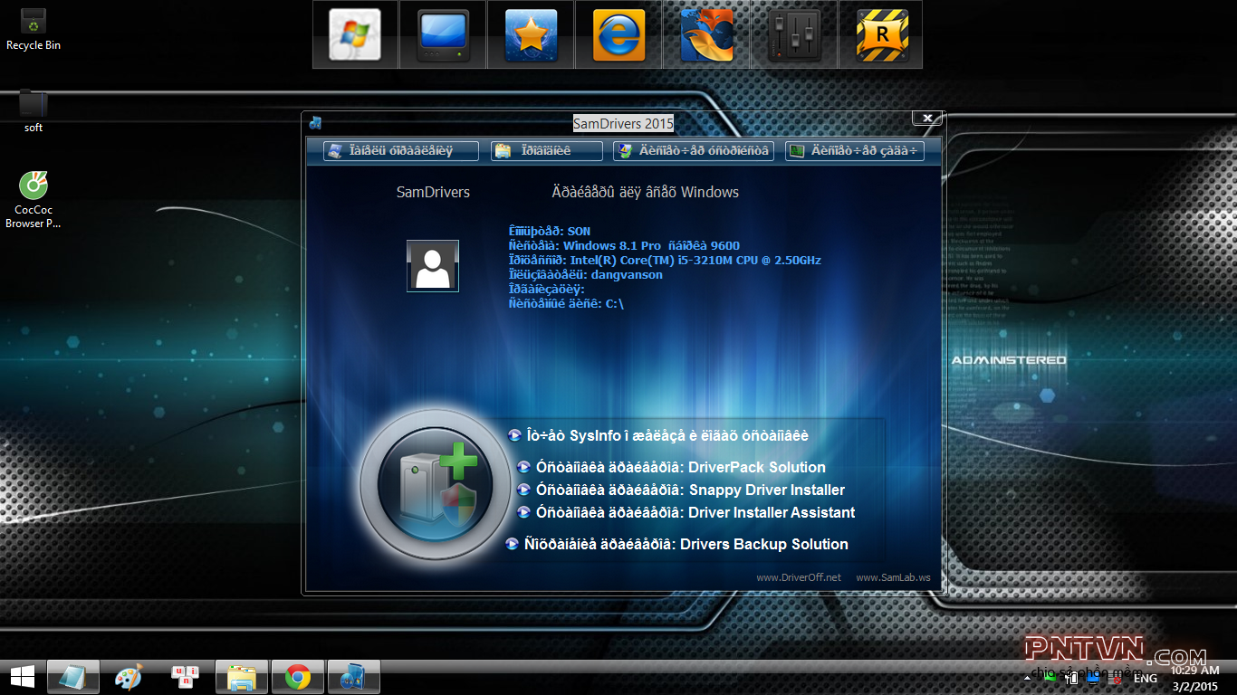Select the Recycle Bin desktop icon

[x=34, y=29]
